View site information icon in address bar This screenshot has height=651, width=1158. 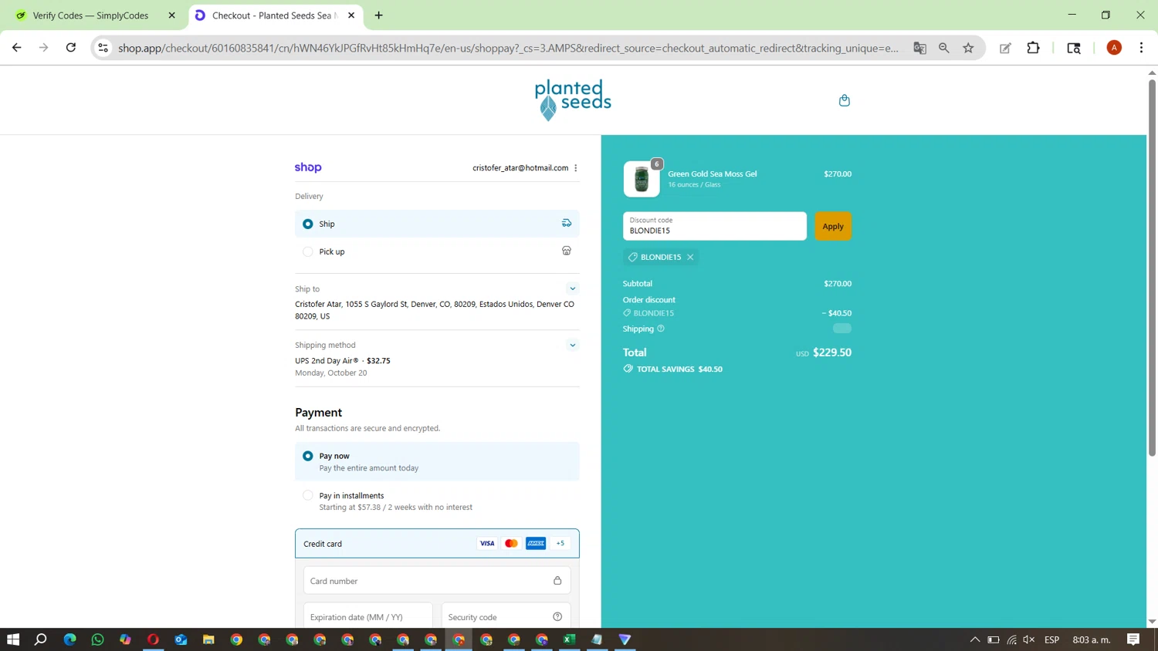point(103,48)
